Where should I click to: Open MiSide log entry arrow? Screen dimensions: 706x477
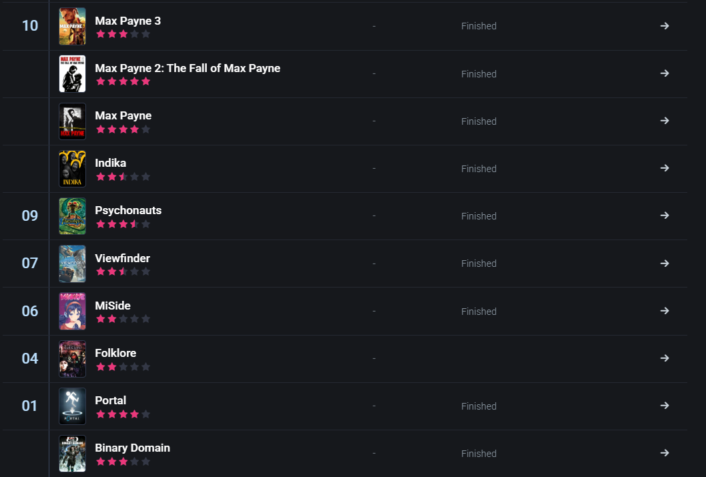coord(664,311)
